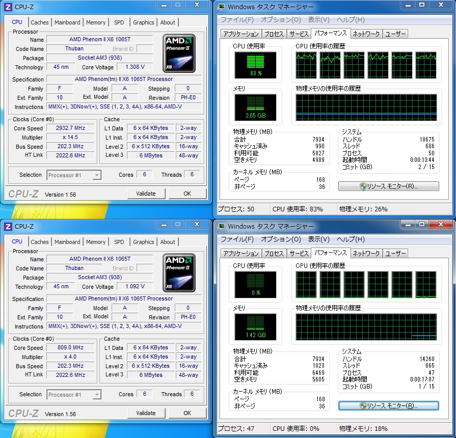This screenshot has width=456, height=438.
Task: Open リソース モニター button in top Task Manager
Action: (x=388, y=186)
